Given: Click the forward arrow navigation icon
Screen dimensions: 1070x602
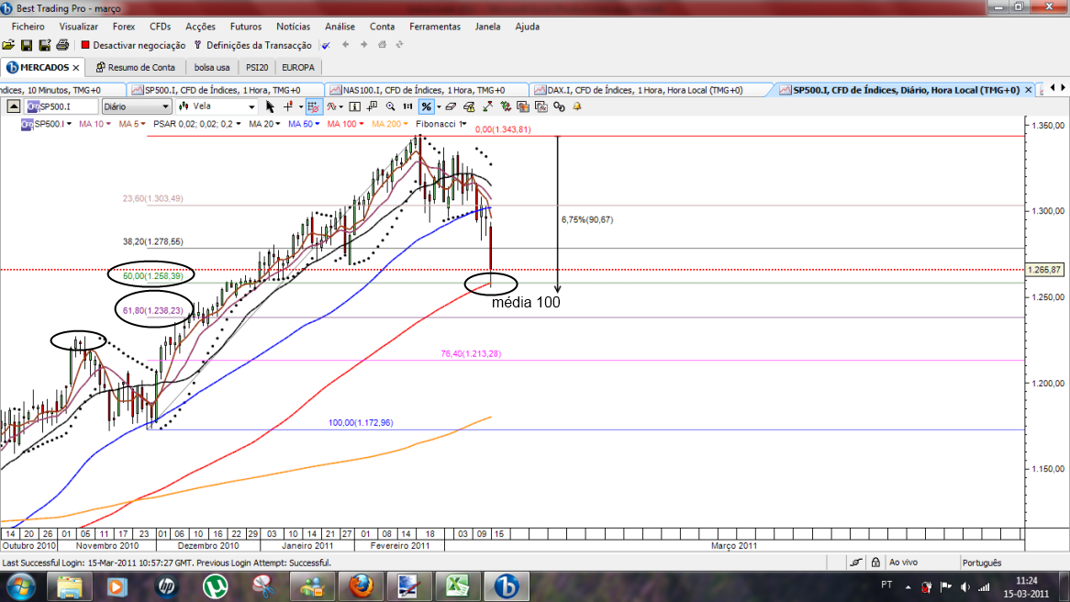Looking at the screenshot, I should (x=363, y=45).
